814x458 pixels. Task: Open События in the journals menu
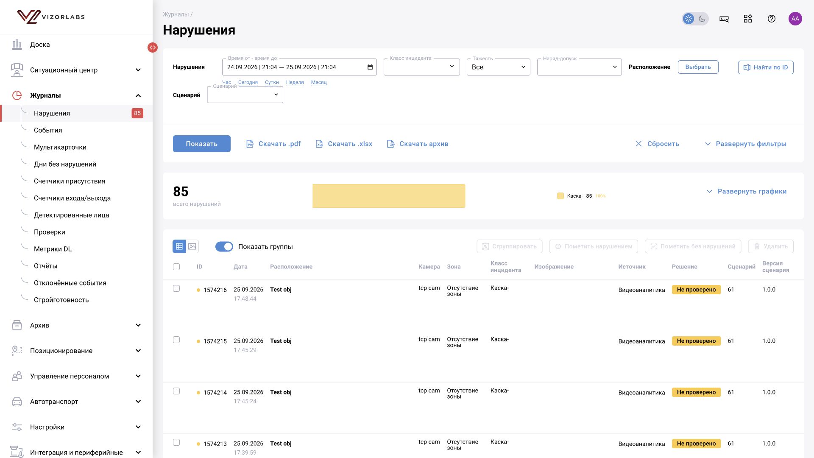(x=48, y=130)
